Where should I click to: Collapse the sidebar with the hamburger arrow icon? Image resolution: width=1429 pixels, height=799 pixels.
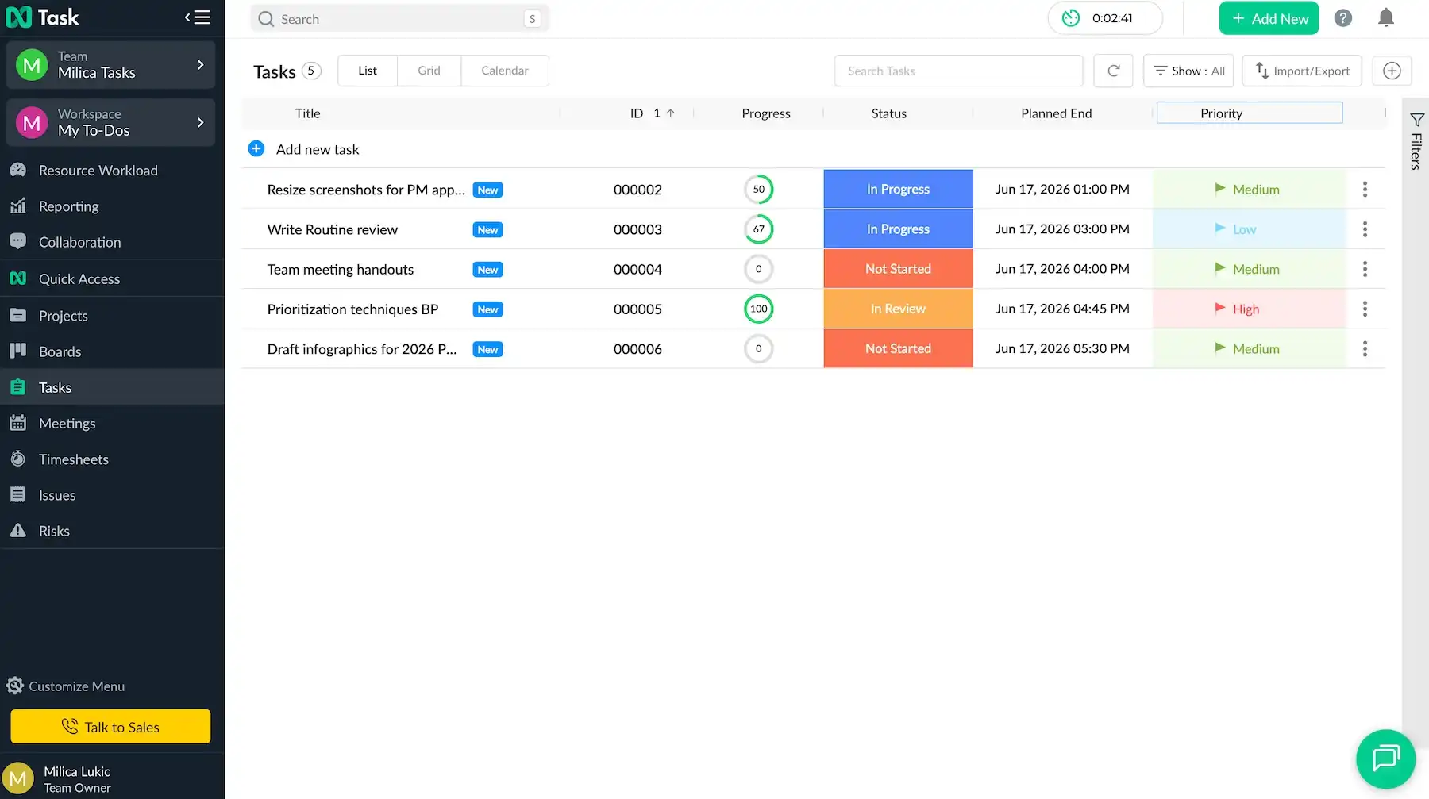(198, 17)
